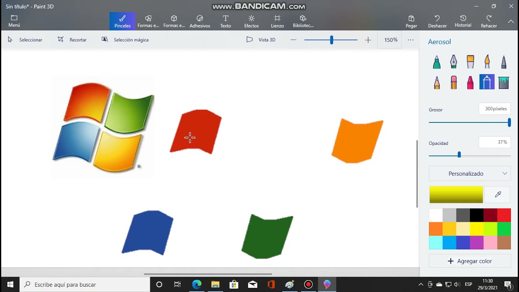Pick the brown color swatch
Image resolution: width=519 pixels, height=292 pixels.
click(504, 243)
